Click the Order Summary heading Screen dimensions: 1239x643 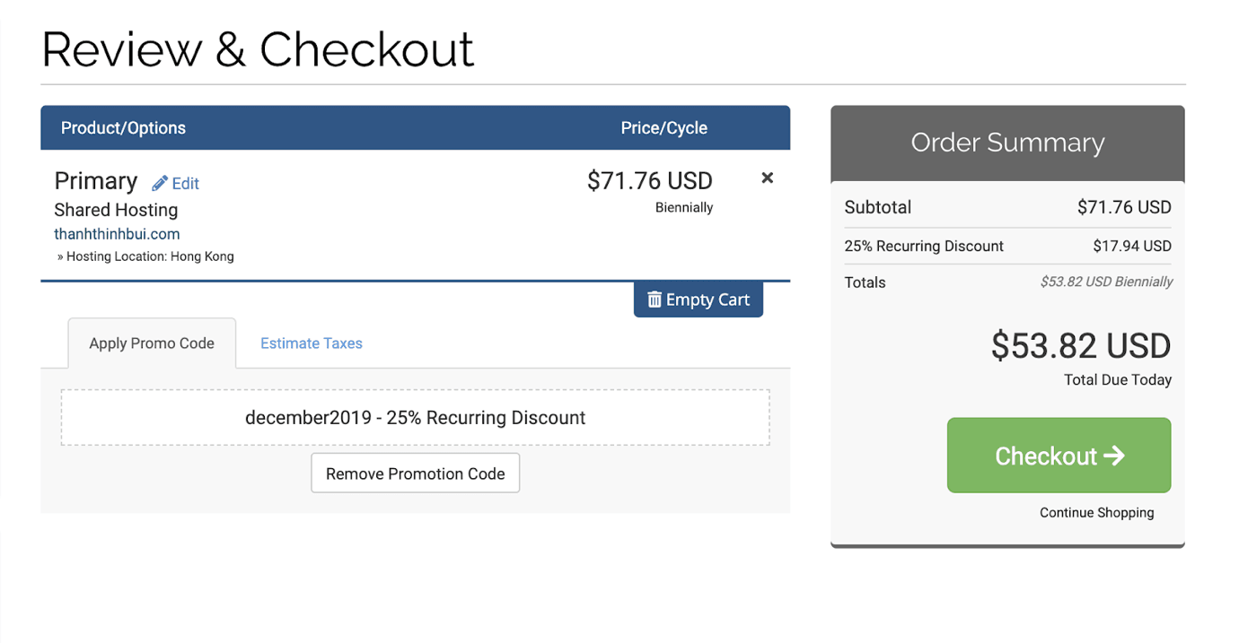pyautogui.click(x=1007, y=143)
